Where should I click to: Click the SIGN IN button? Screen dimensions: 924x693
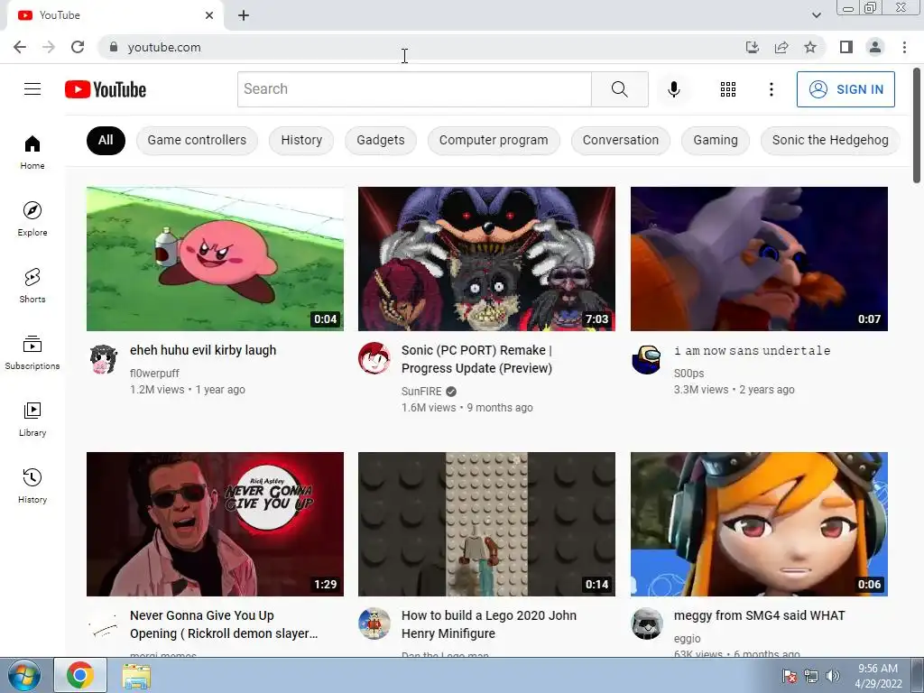pos(845,89)
